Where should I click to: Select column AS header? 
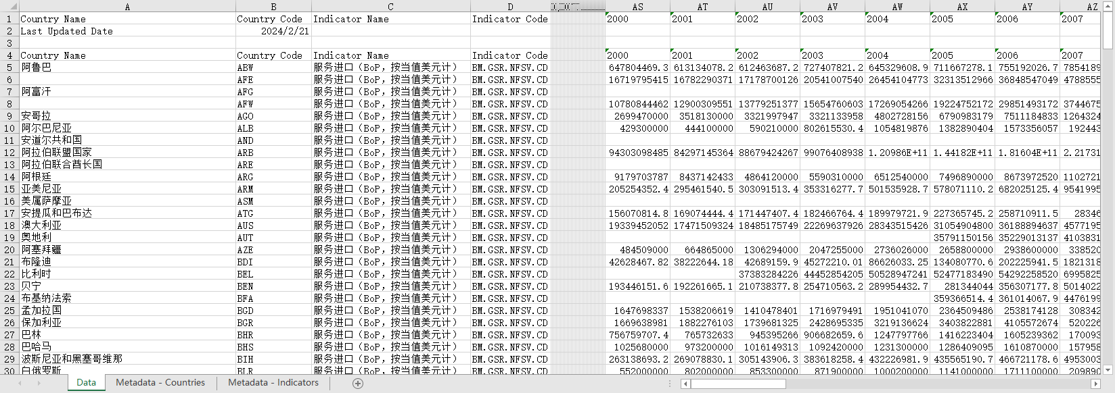point(637,7)
